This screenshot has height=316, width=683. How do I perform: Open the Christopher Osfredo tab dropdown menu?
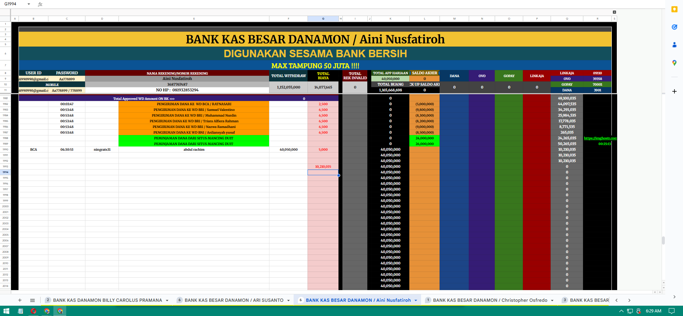click(x=552, y=301)
